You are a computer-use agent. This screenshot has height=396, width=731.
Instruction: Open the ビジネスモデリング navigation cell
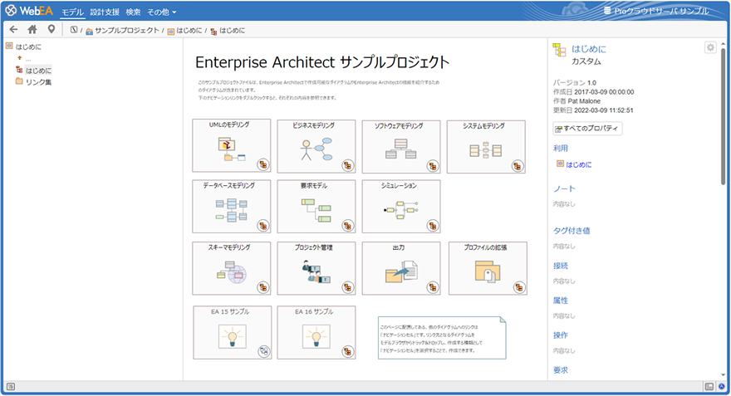[x=316, y=146]
